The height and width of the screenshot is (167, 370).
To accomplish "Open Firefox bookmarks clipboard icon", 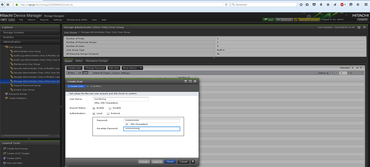I will tap(307, 5).
